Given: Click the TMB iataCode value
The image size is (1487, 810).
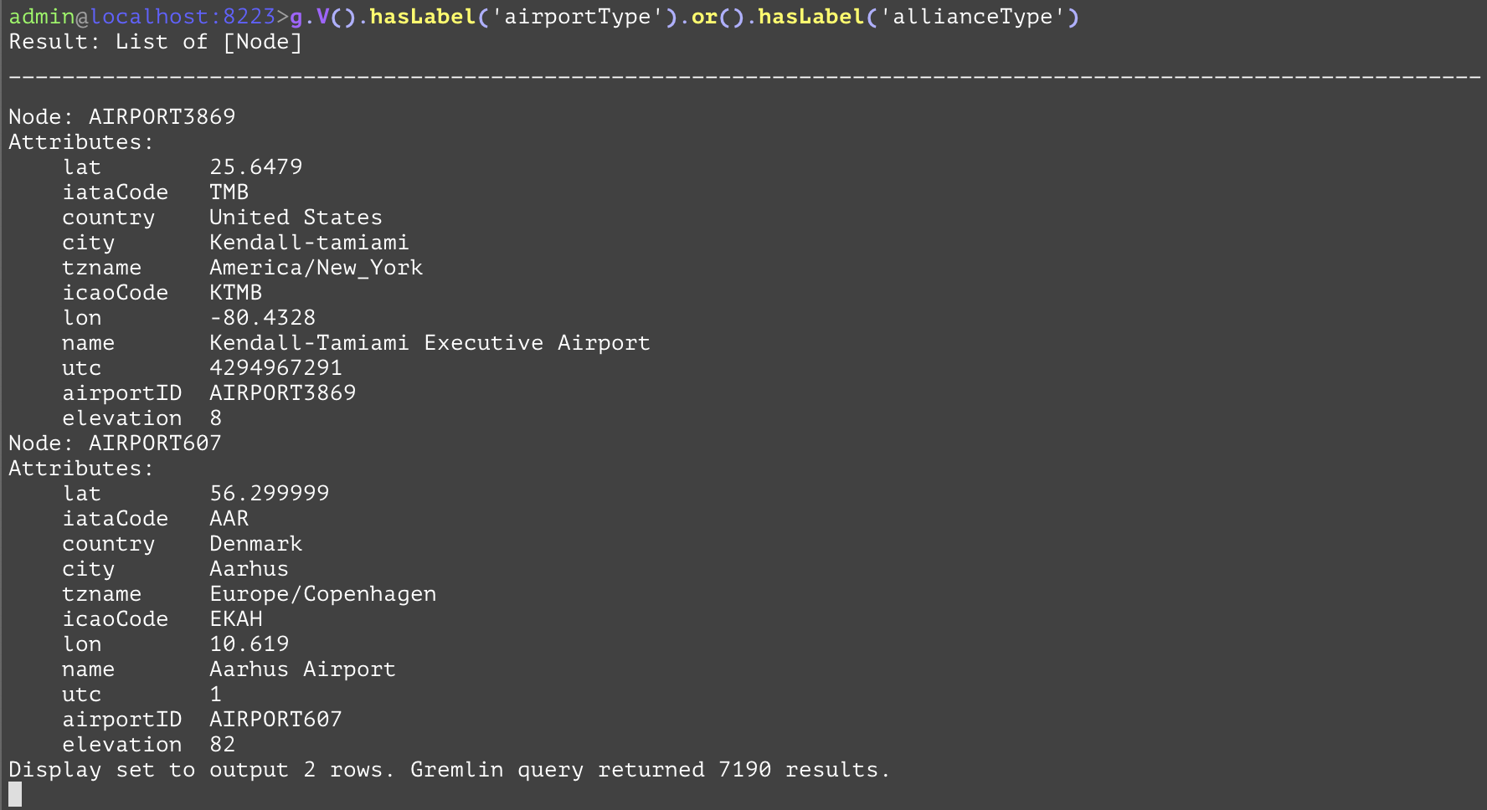Looking at the screenshot, I should click(229, 192).
